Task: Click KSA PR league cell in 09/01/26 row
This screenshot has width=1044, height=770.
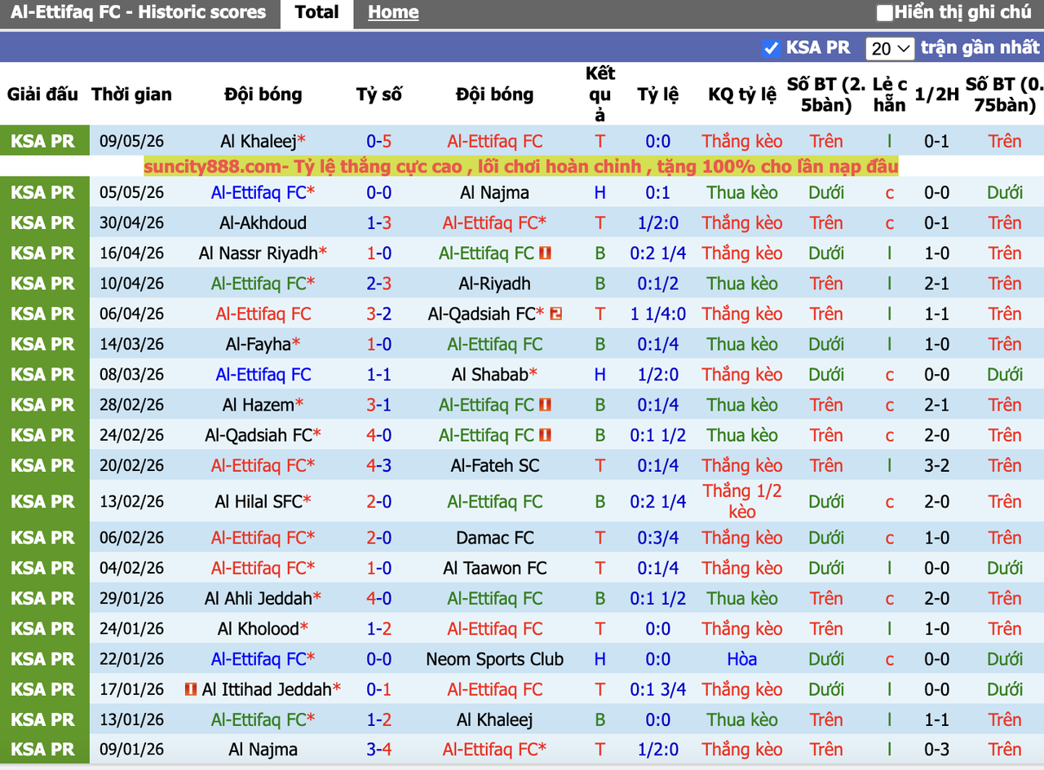Action: pos(43,750)
